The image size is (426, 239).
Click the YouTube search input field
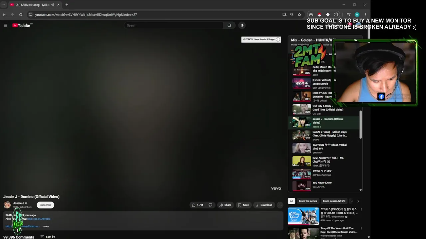[x=174, y=25]
